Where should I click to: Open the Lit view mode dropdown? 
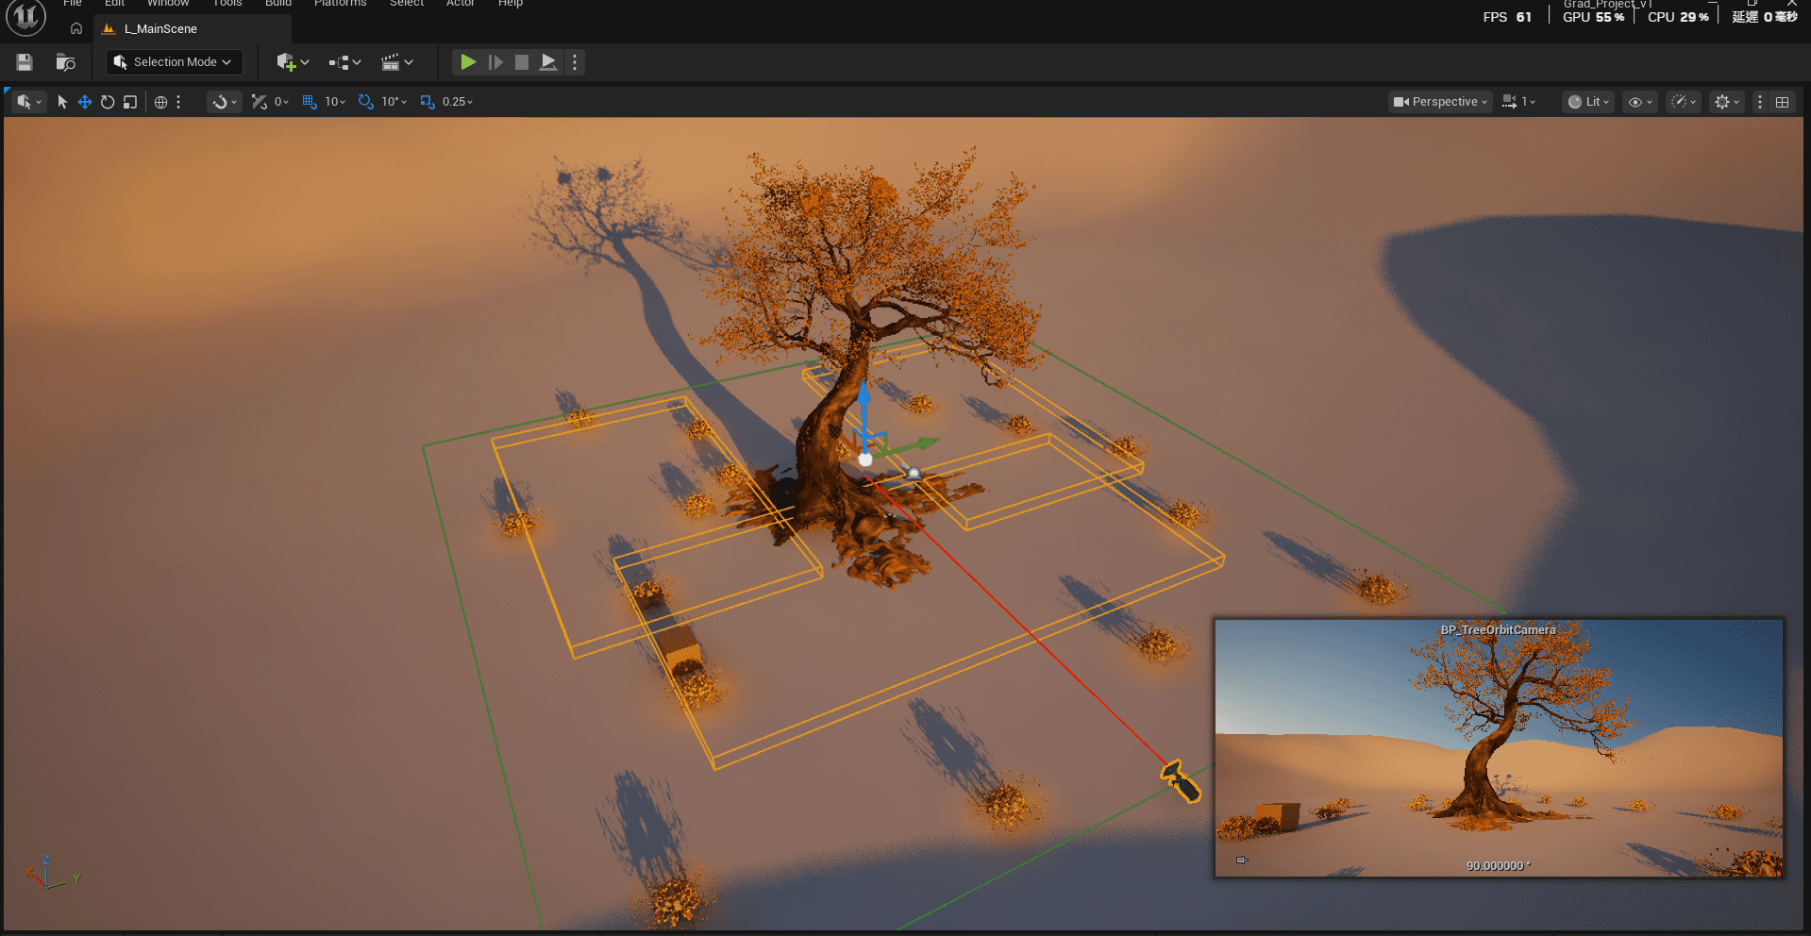click(1587, 101)
